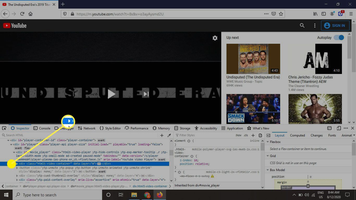Collapse the movie_player div node

(14, 152)
